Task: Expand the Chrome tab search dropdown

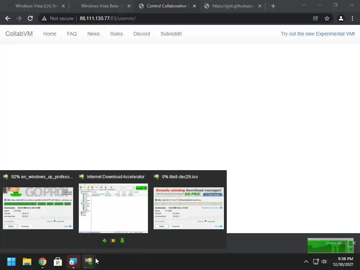Action: click(x=303, y=5)
